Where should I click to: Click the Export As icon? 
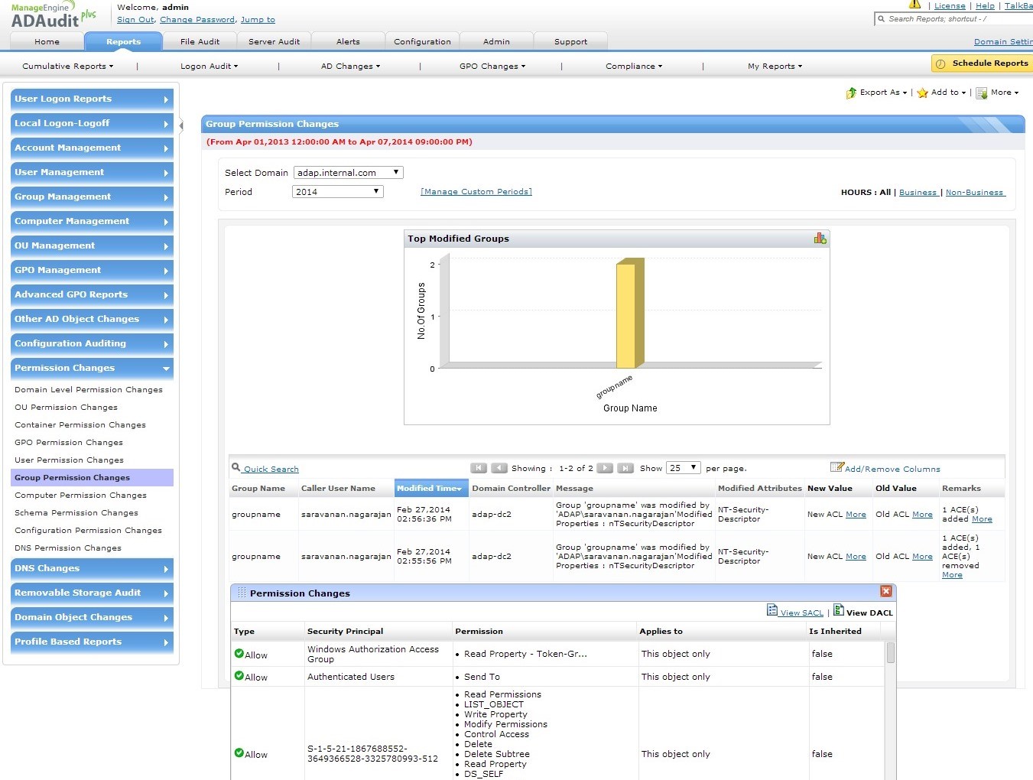pyautogui.click(x=851, y=93)
